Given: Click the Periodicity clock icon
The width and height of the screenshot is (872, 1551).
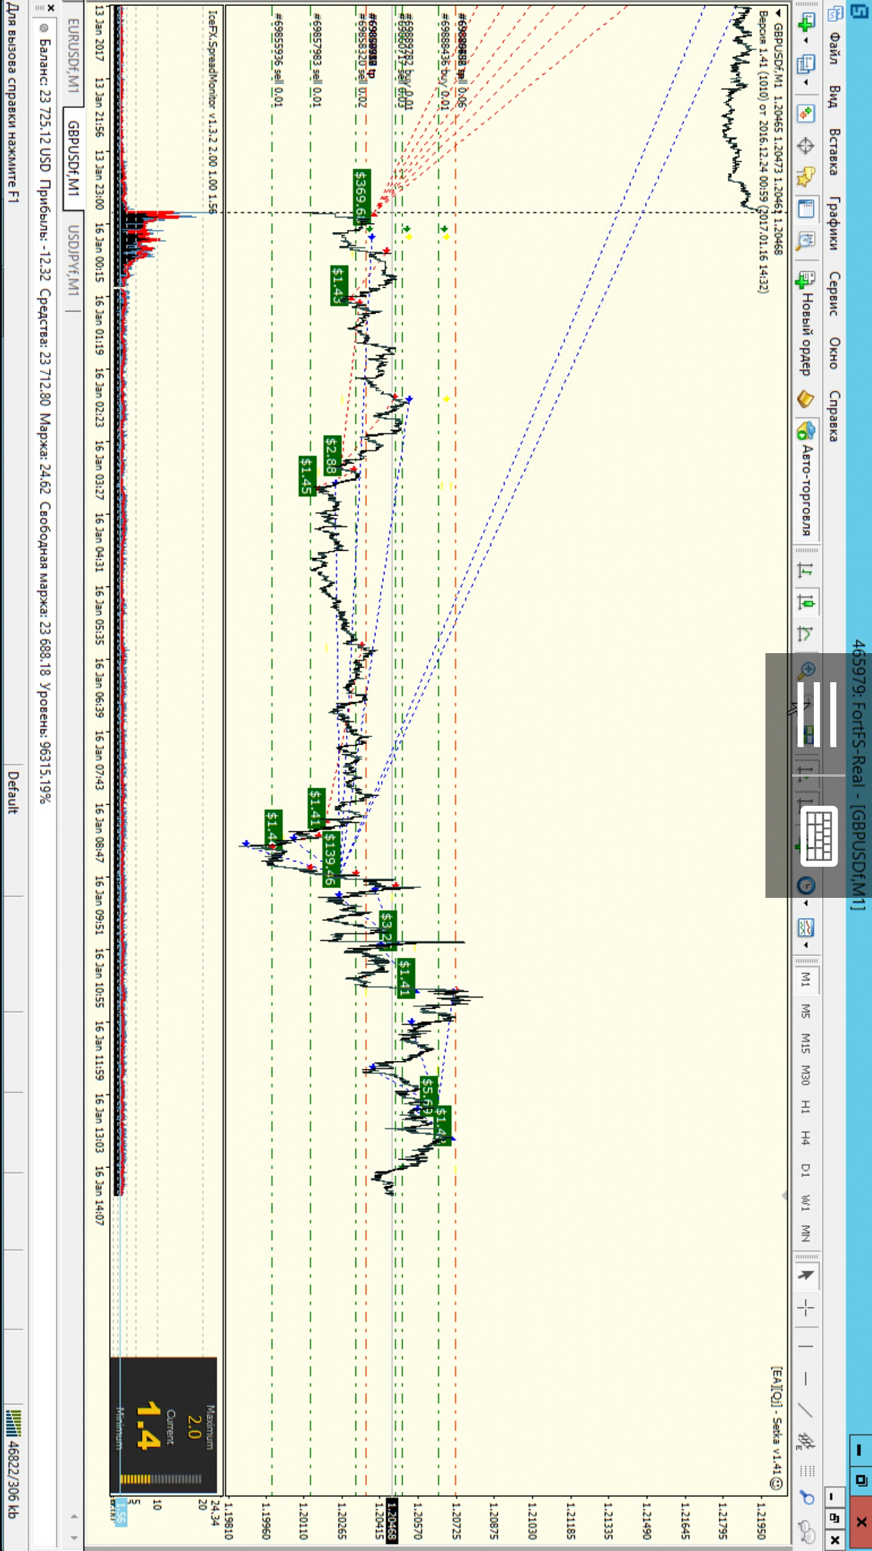Looking at the screenshot, I should coord(806,886).
